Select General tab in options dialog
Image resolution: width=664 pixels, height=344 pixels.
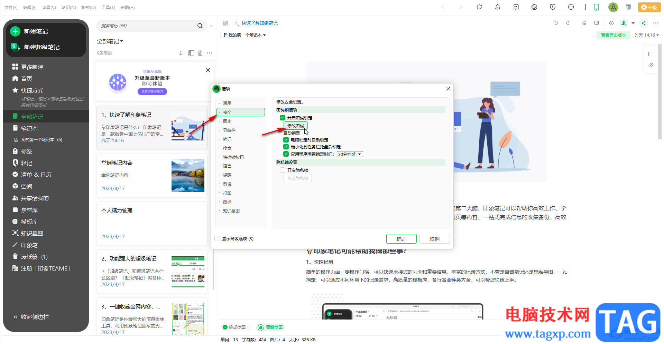point(227,103)
